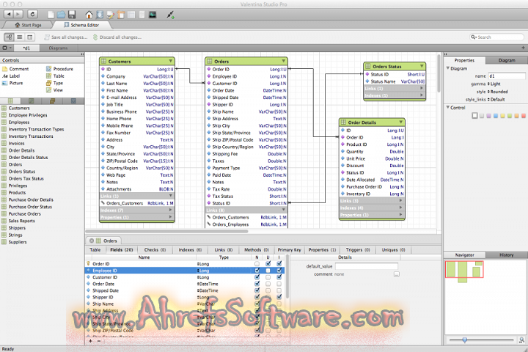Click the Save floppy disk toolbar icon
This screenshot has height=352, width=528.
click(70, 14)
